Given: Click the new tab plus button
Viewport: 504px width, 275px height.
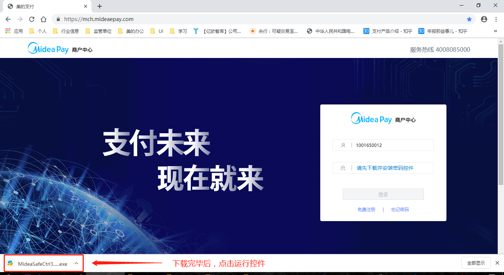Looking at the screenshot, I should point(100,6).
